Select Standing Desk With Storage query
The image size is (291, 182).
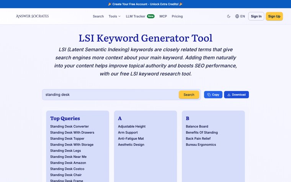[72, 145]
